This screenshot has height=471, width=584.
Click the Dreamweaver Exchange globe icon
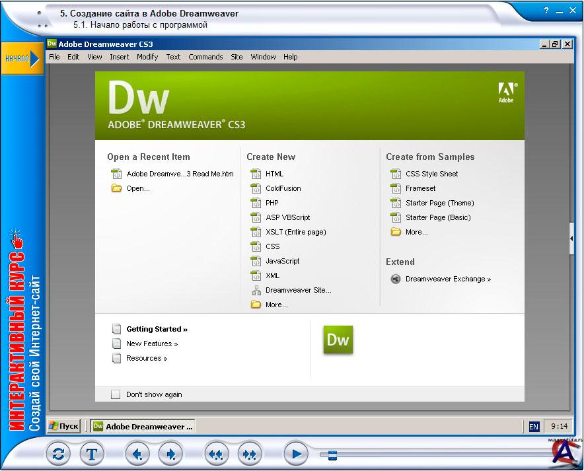point(396,279)
